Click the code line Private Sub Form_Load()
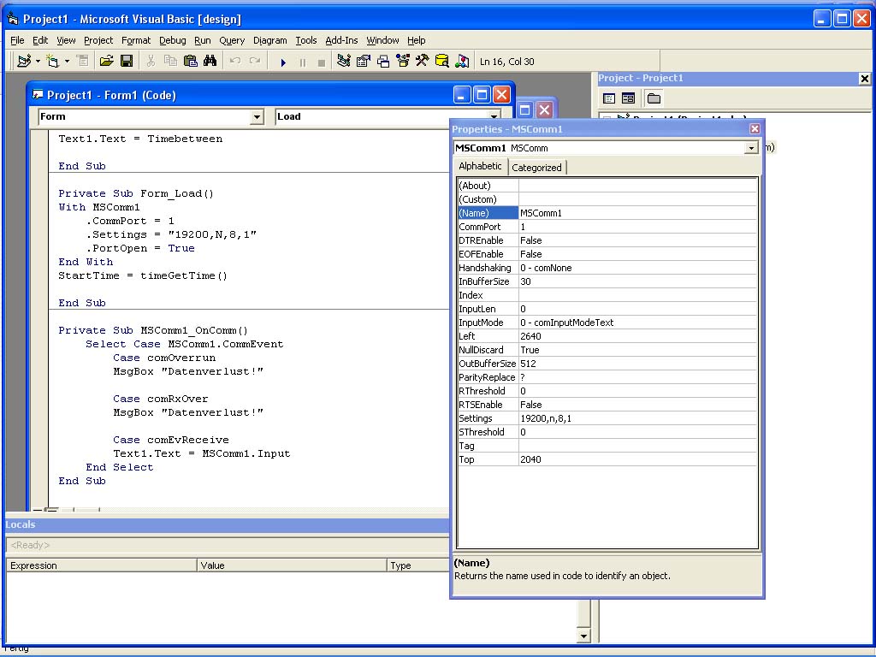 (x=136, y=193)
